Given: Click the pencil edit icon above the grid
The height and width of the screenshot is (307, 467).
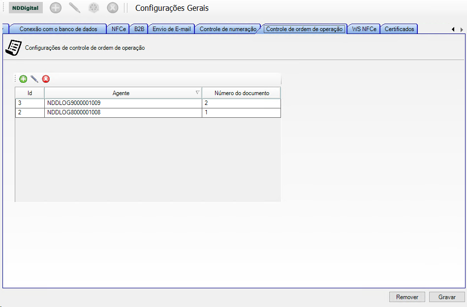Looking at the screenshot, I should pos(34,79).
